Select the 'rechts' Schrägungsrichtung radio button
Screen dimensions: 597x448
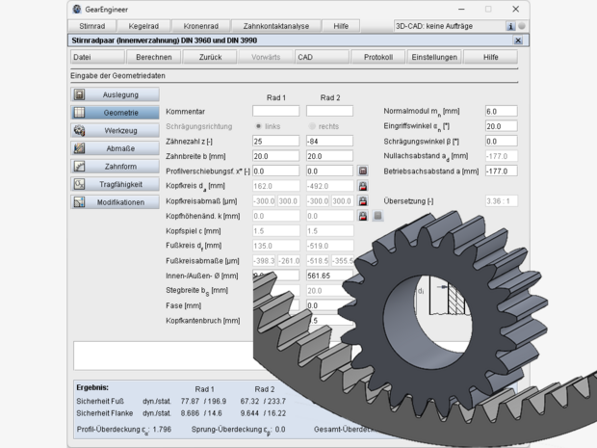(x=312, y=126)
